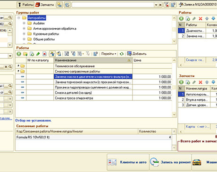Image resolution: width=217 pixels, height=172 pixels.
Task: Open the top search field dropdown arrow
Action: [x=156, y=5]
